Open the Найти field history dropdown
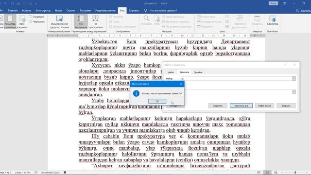 (294, 79)
